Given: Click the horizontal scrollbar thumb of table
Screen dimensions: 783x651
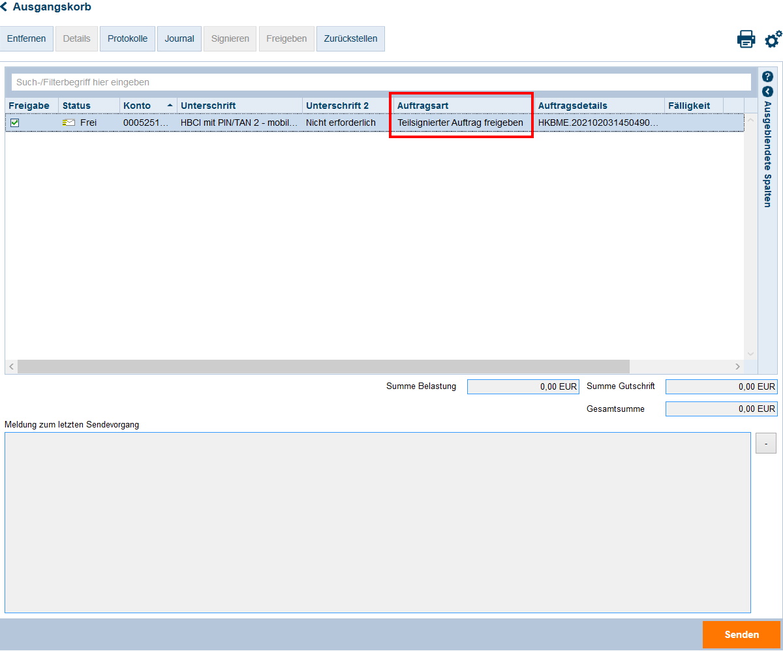Looking at the screenshot, I should pos(324,367).
